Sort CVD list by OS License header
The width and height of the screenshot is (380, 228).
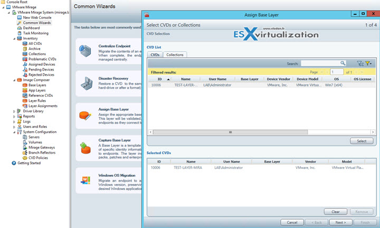pos(362,79)
